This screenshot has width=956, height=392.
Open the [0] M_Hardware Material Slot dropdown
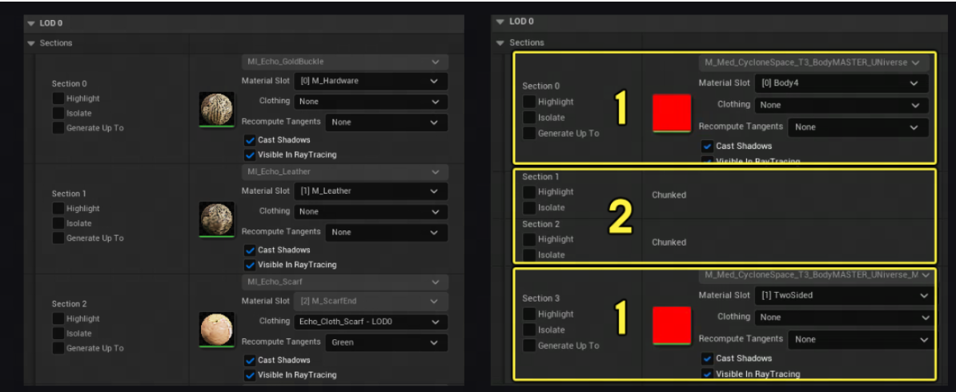(x=371, y=81)
